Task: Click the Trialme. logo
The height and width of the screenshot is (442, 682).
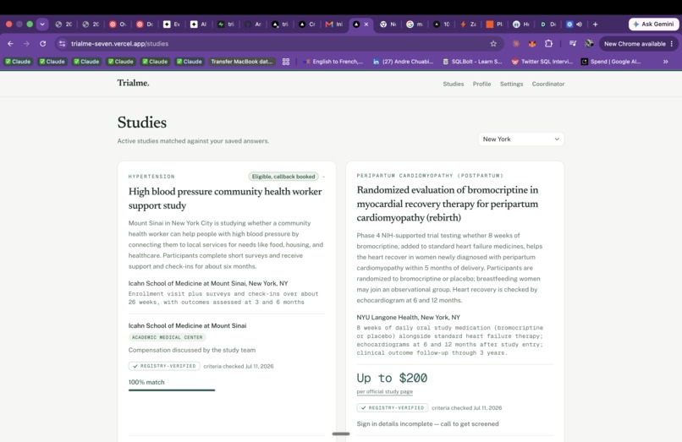Action: (133, 83)
